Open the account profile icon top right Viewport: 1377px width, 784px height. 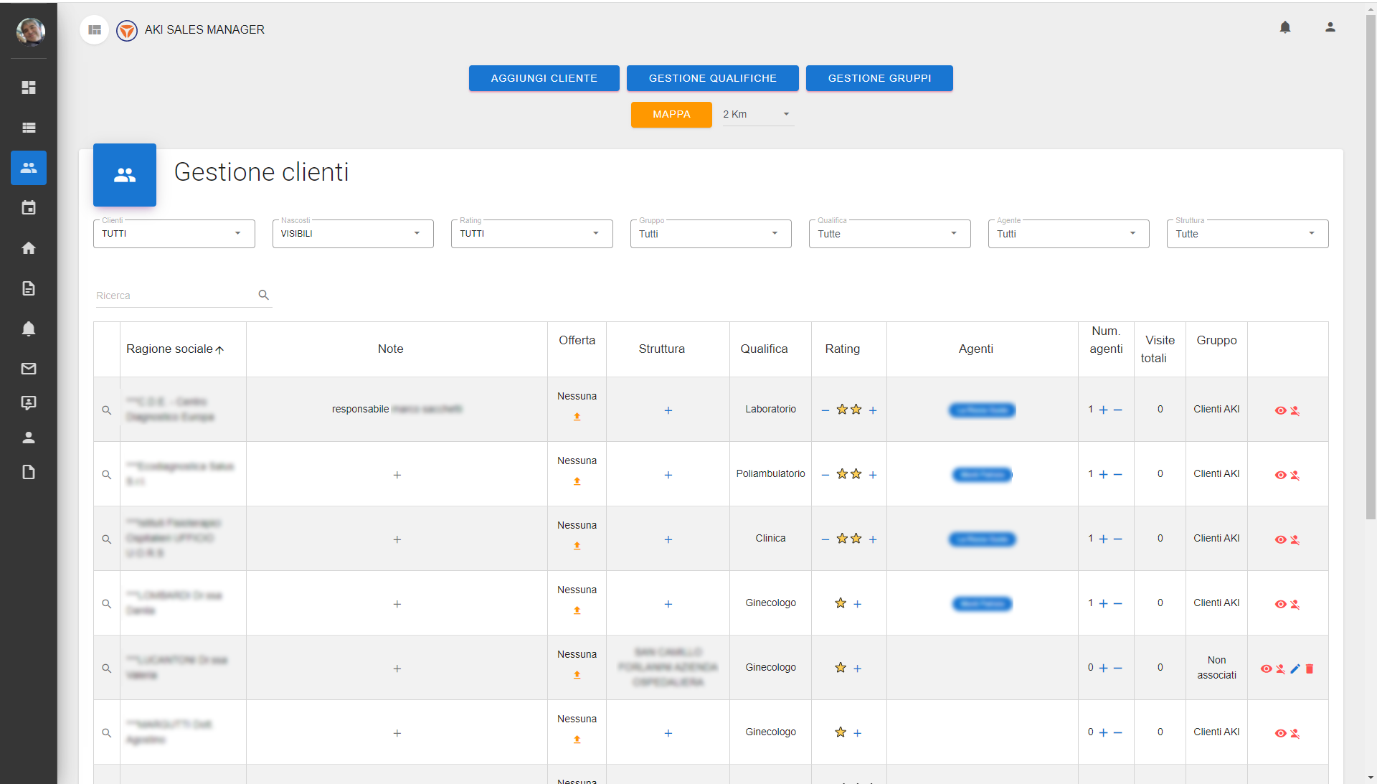pyautogui.click(x=1330, y=27)
